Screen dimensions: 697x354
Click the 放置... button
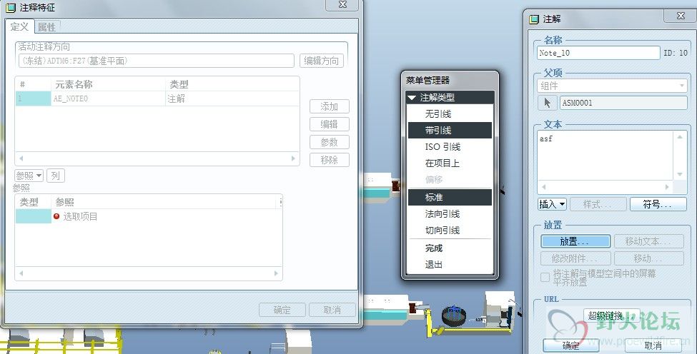[575, 241]
